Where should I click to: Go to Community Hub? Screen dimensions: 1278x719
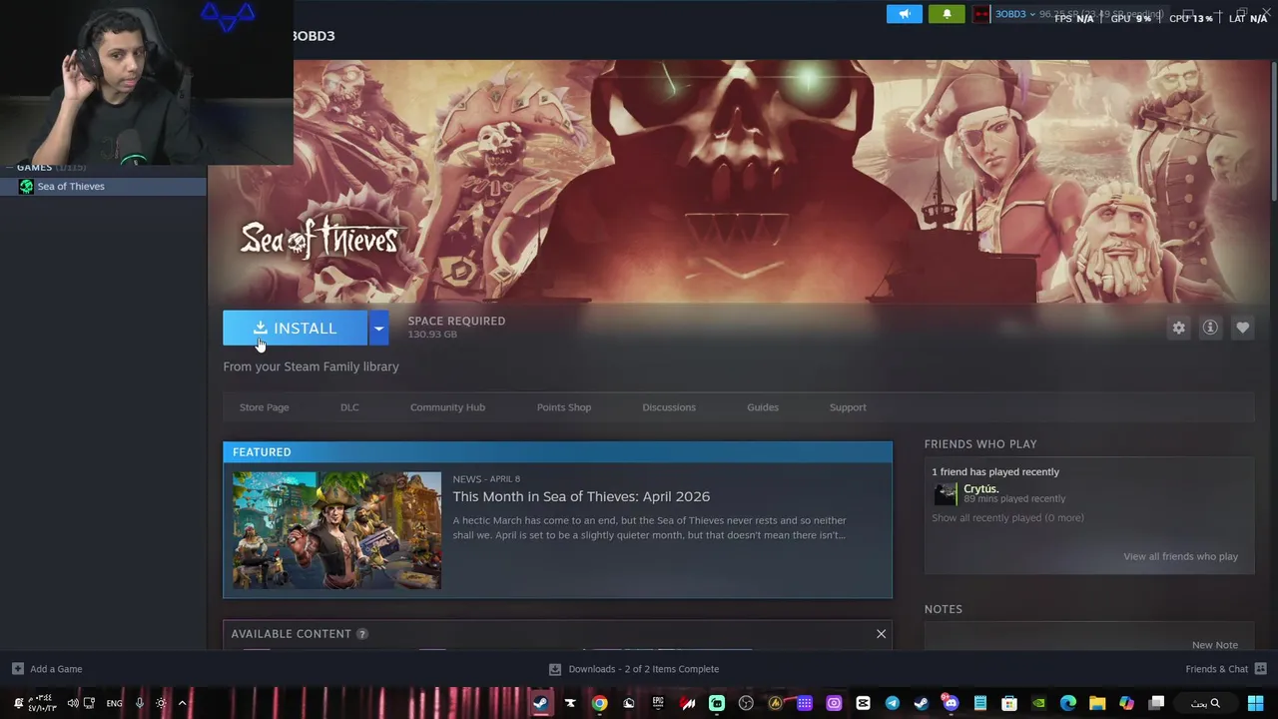tap(447, 407)
